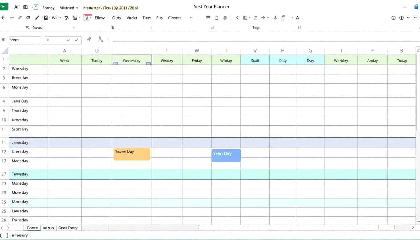Select the Wevensday header cell
420x240 pixels.
[132, 60]
